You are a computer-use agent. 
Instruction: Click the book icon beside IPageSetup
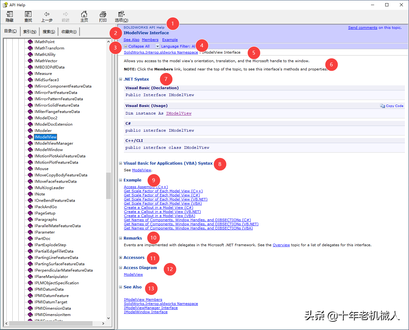tap(30, 213)
